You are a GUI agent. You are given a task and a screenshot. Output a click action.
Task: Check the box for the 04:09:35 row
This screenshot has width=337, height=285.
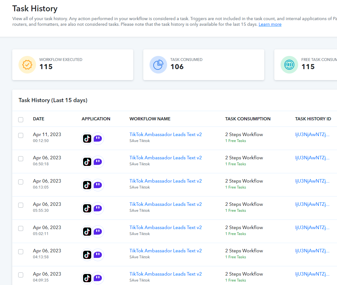(x=21, y=275)
